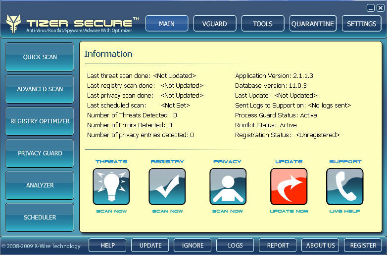Launch the Registry Optimizer
387x255 pixels.
tap(40, 121)
